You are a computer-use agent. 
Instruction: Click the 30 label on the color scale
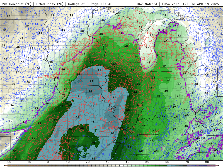pos(108,162)
